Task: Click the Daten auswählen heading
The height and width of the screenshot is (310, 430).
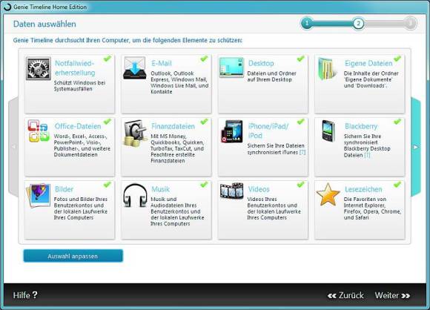Action: click(44, 24)
